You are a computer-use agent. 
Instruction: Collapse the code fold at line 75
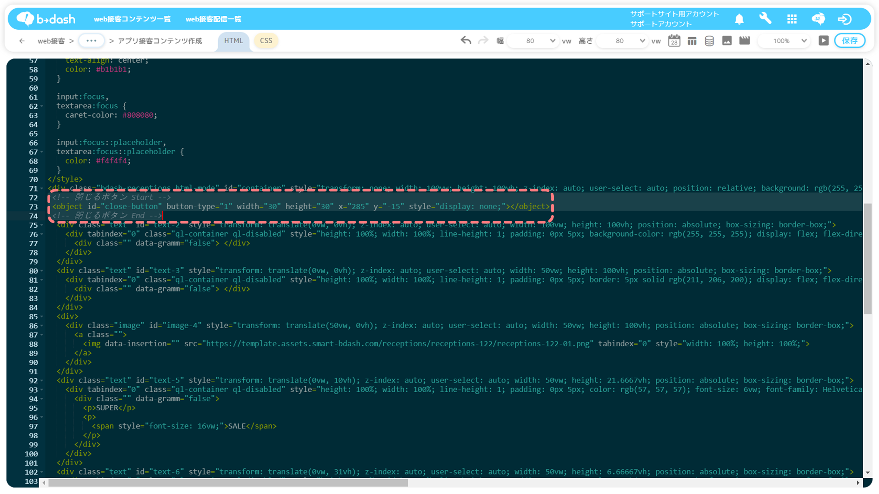(42, 225)
